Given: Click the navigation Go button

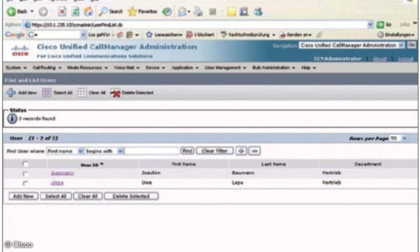Looking at the screenshot, I should click(411, 45).
